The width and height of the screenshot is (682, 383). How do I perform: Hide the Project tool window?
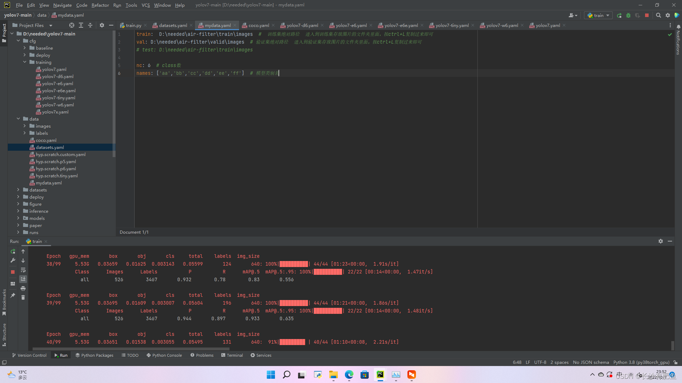click(x=111, y=25)
